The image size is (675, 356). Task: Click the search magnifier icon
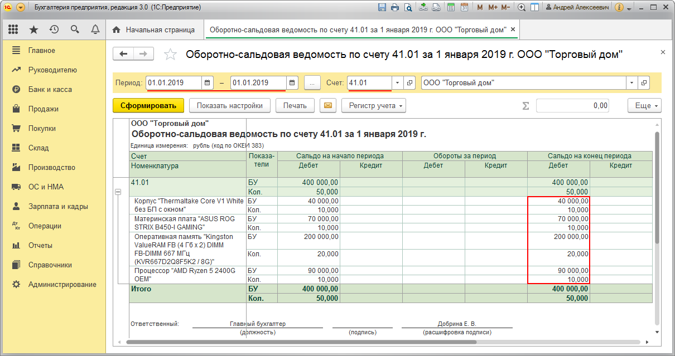[x=75, y=30]
